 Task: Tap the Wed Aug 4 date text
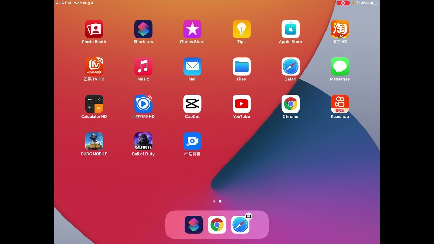tap(83, 3)
